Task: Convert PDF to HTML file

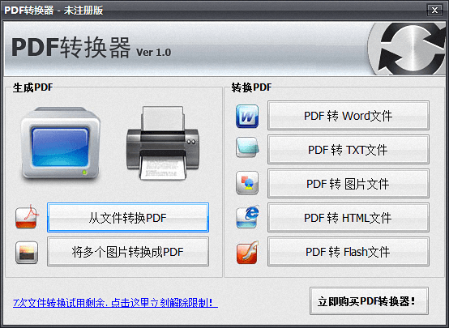Action: [x=349, y=218]
